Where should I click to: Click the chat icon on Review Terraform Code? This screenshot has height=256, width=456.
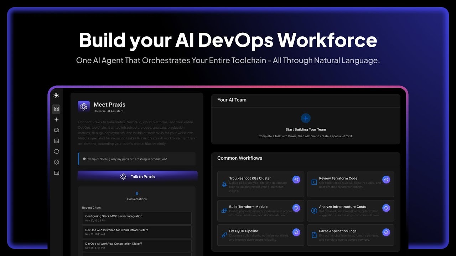386,180
